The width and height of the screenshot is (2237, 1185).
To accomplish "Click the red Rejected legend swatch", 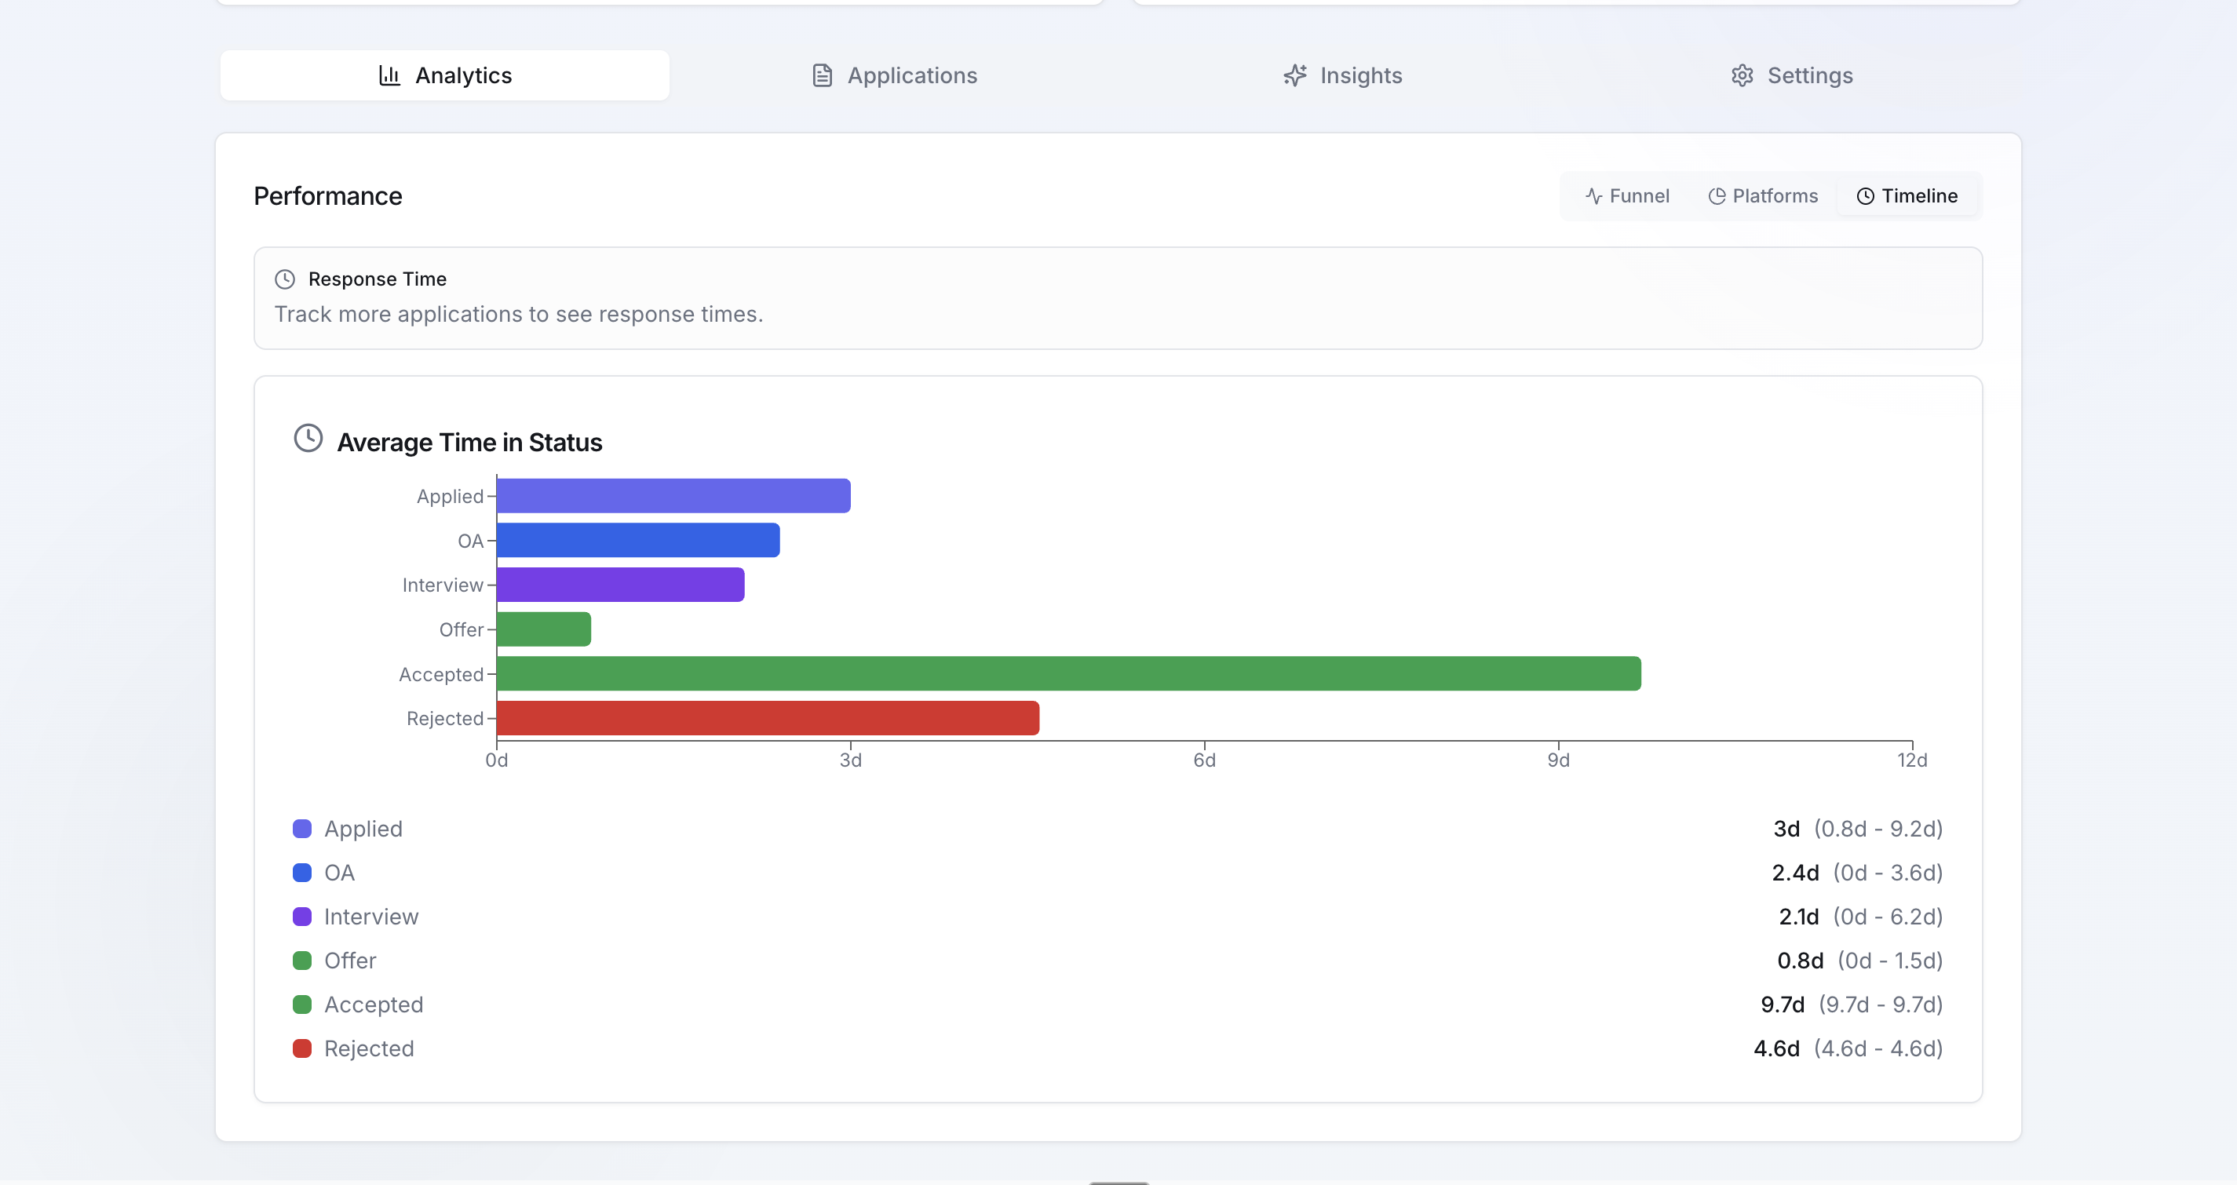I will [302, 1048].
